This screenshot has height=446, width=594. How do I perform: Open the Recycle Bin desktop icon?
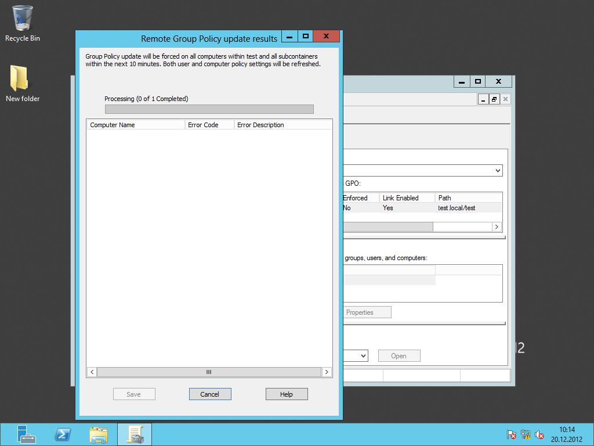tap(23, 23)
